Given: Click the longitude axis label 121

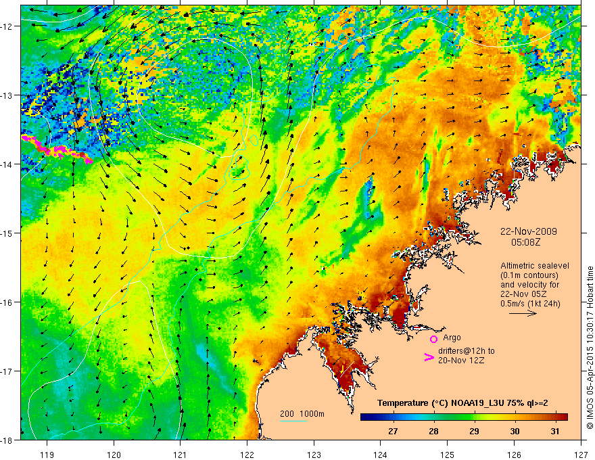Looking at the screenshot, I should tap(181, 455).
